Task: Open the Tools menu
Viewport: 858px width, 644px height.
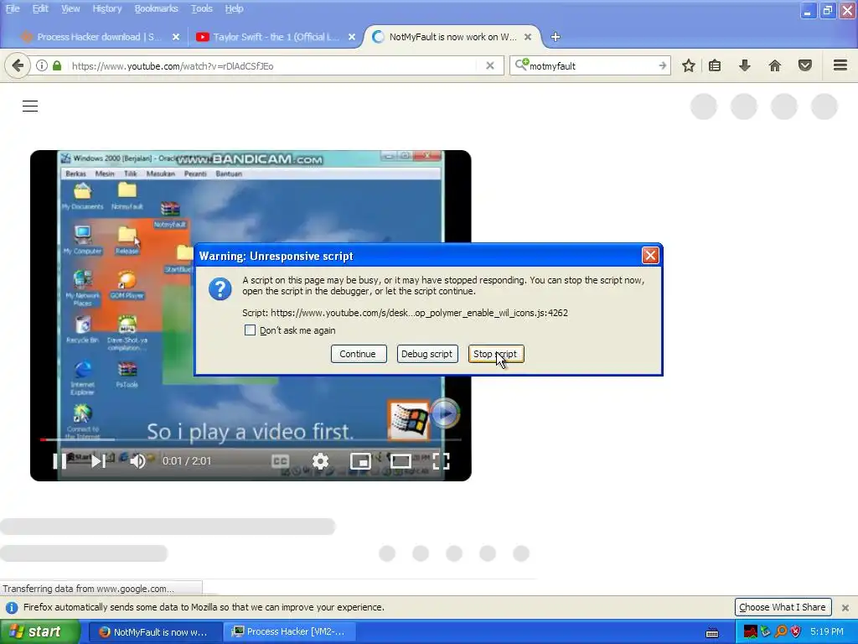Action: pyautogui.click(x=201, y=8)
